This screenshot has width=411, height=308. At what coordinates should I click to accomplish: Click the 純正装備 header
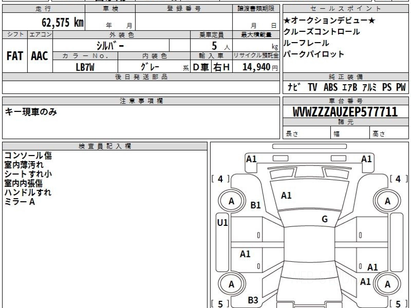(x=346, y=77)
